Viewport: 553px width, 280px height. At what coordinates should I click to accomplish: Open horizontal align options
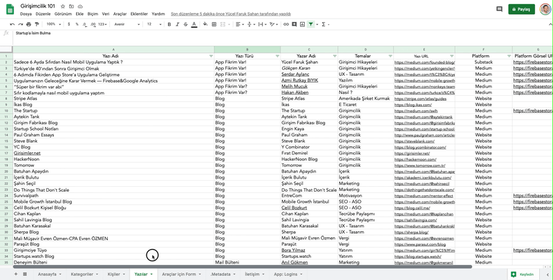240,24
